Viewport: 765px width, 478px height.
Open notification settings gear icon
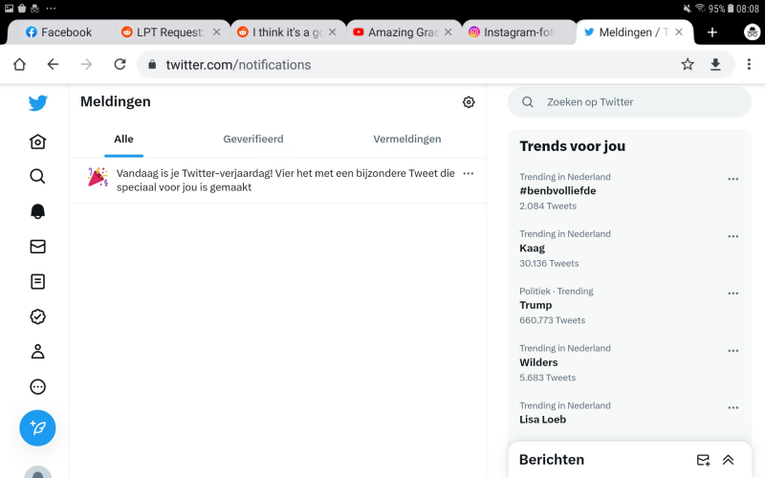tap(469, 102)
